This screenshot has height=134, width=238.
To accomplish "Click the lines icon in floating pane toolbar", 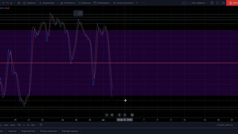I will (80, 13).
